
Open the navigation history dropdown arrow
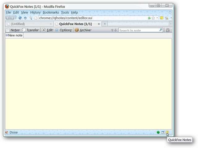click(x=15, y=18)
